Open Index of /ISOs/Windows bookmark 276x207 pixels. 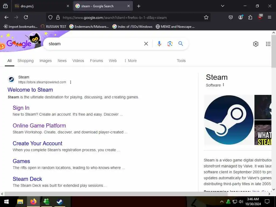(x=132, y=27)
